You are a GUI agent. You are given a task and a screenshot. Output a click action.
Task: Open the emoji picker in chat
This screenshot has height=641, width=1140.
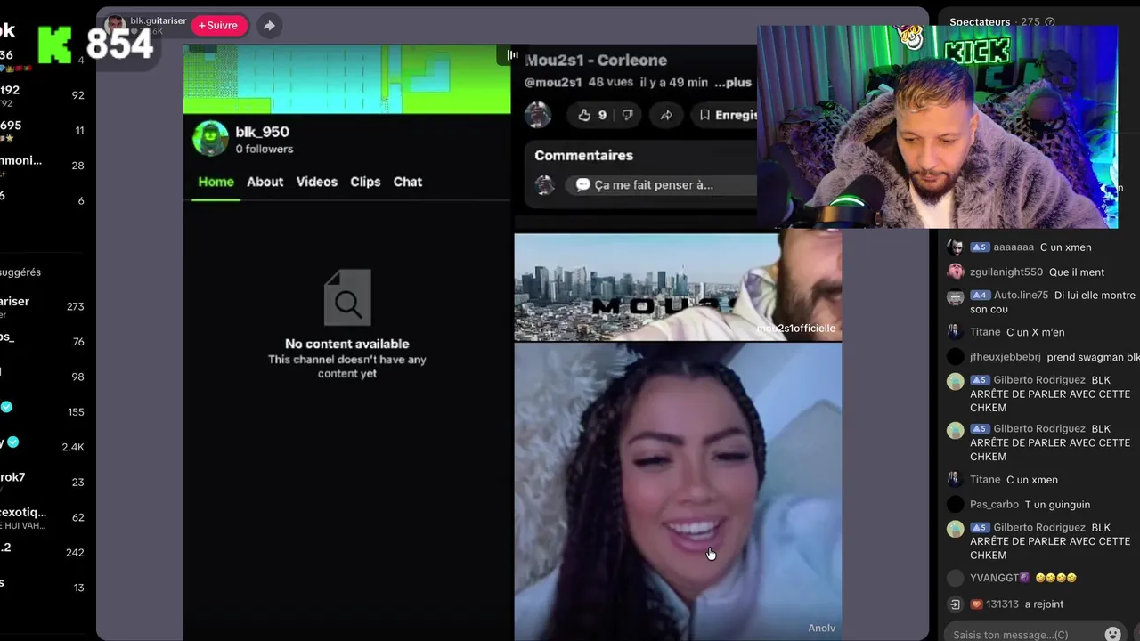[x=1112, y=634]
